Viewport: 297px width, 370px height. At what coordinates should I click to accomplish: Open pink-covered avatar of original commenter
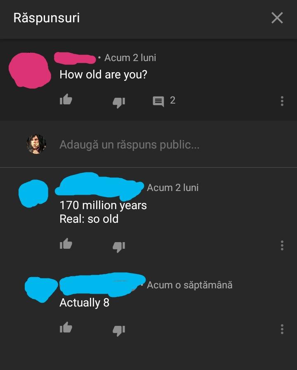coord(30,70)
